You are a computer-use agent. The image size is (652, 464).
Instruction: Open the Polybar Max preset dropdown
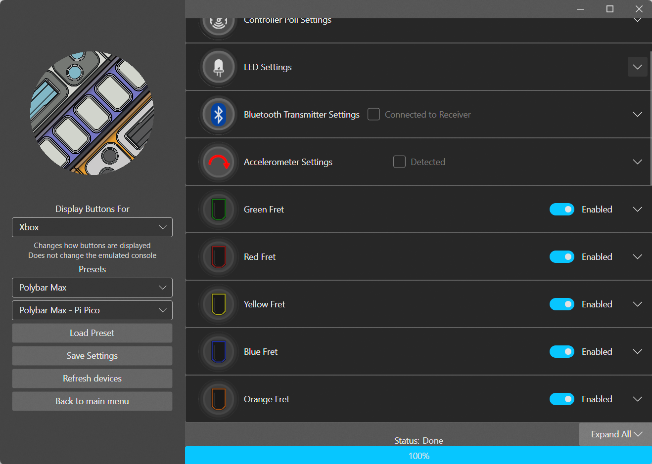click(x=92, y=288)
